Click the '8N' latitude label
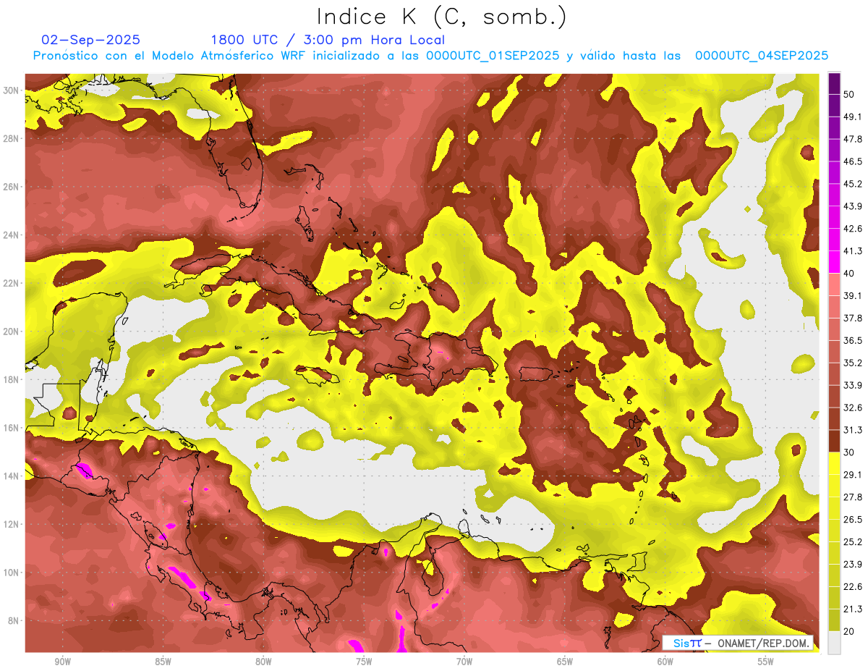This screenshot has width=868, height=671. [x=14, y=620]
